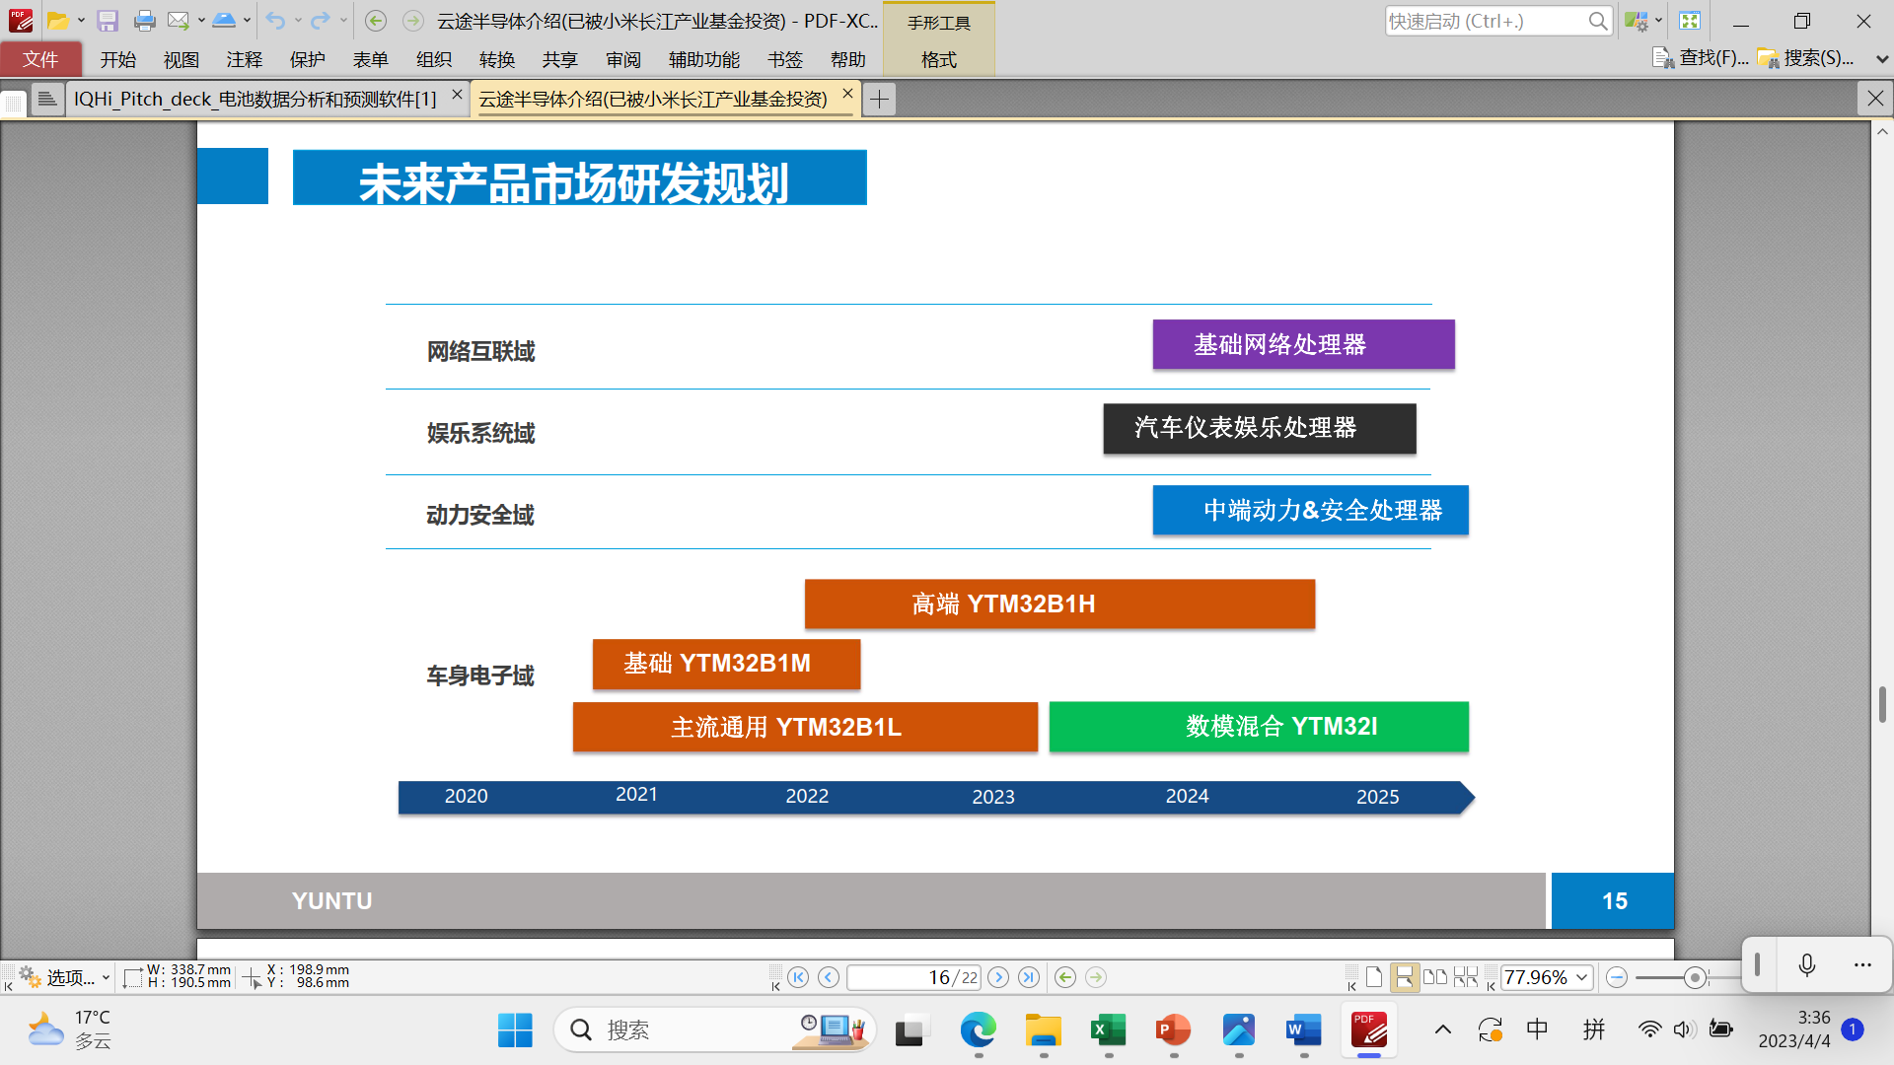Open the zoom level 77.96% dropdown
This screenshot has height=1065, width=1894.
pos(1582,977)
